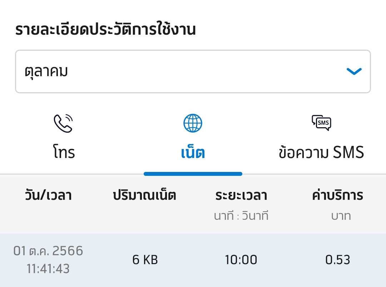Tap the SMS speech bubble icon
The image size is (386, 287).
321,123
